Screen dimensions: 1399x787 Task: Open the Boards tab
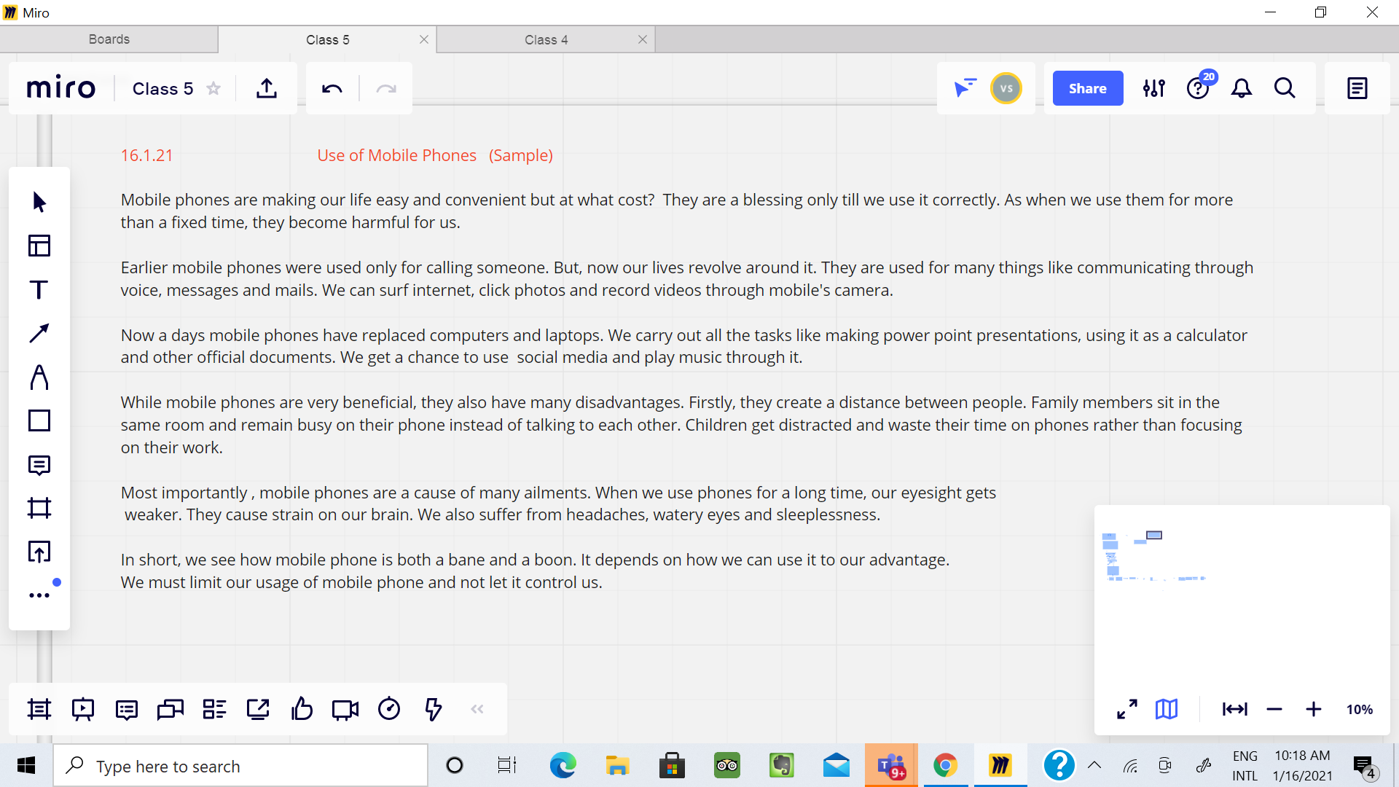[109, 39]
